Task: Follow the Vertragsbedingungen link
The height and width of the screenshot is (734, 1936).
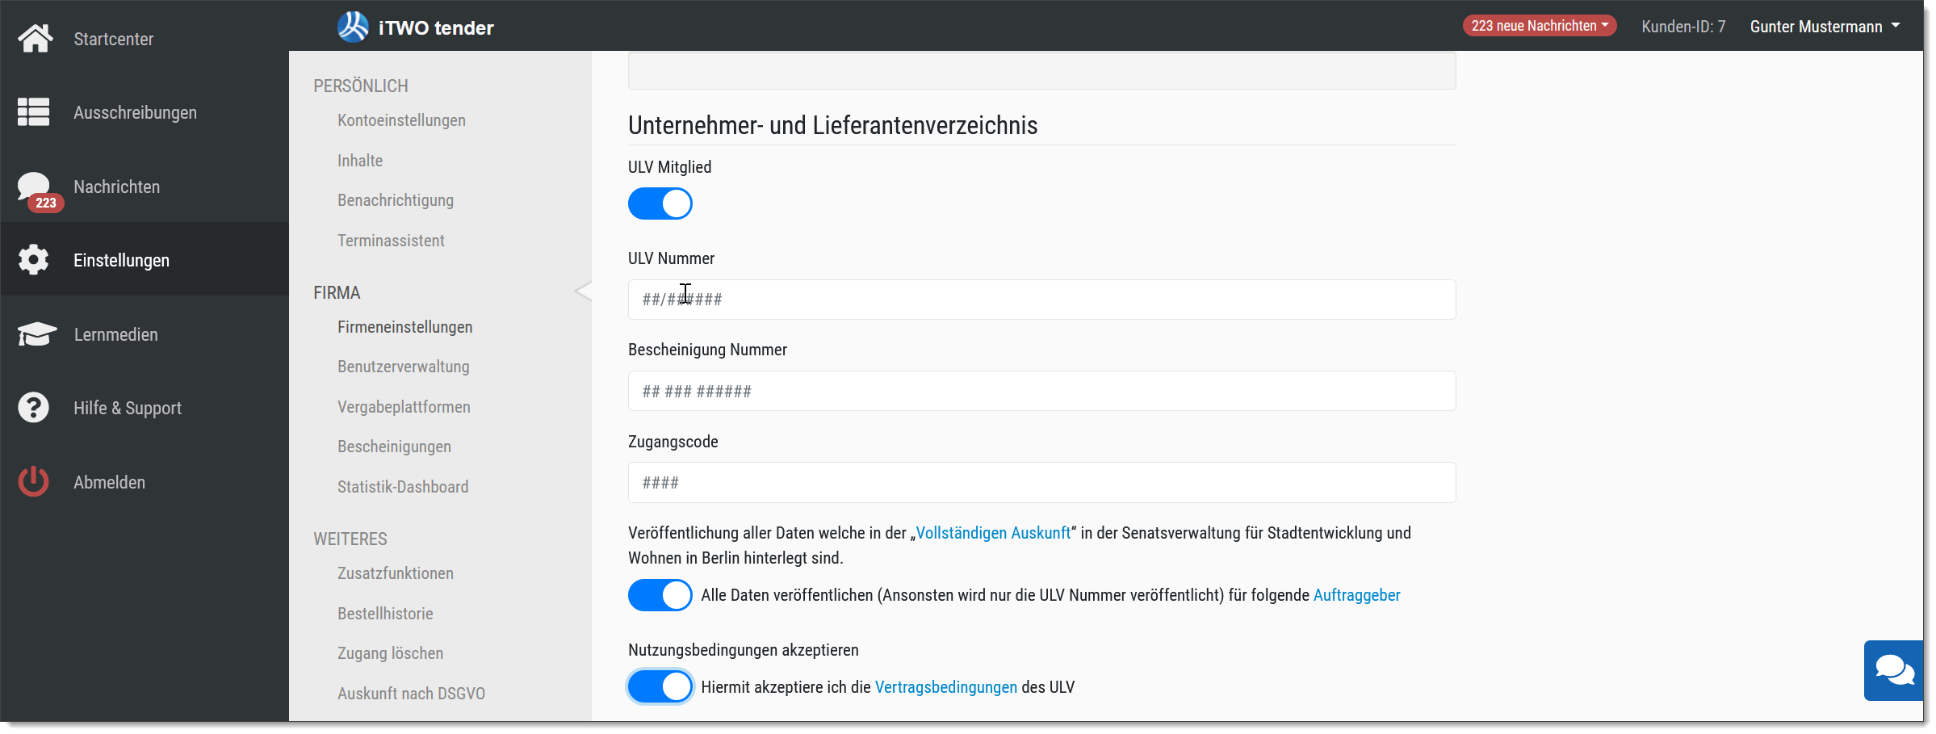Action: tap(945, 687)
